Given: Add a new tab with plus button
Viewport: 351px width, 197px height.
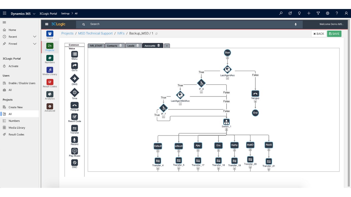Looking at the screenshot, I should click(x=167, y=46).
